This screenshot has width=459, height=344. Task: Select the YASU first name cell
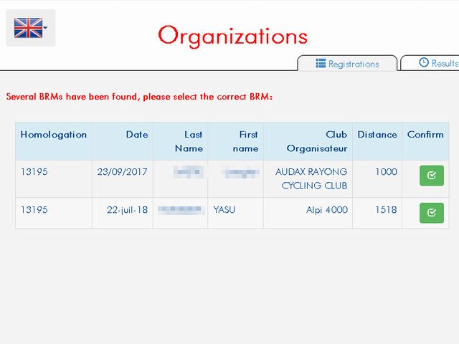224,210
